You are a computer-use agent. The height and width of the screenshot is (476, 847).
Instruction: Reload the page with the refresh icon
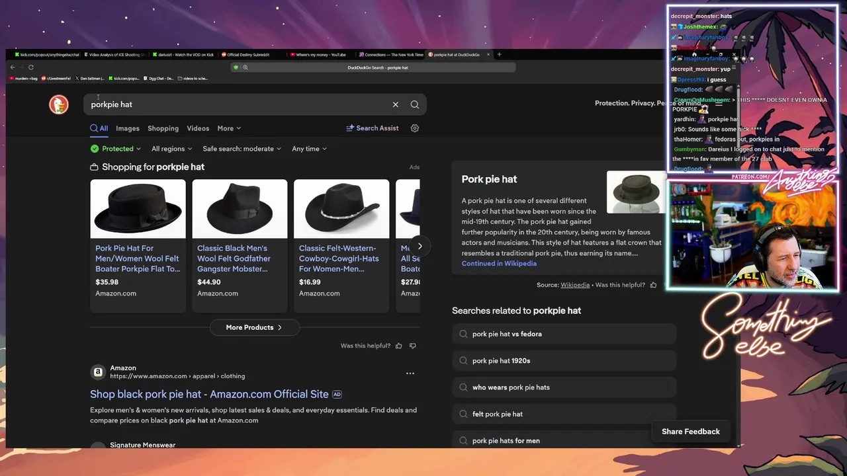[31, 67]
